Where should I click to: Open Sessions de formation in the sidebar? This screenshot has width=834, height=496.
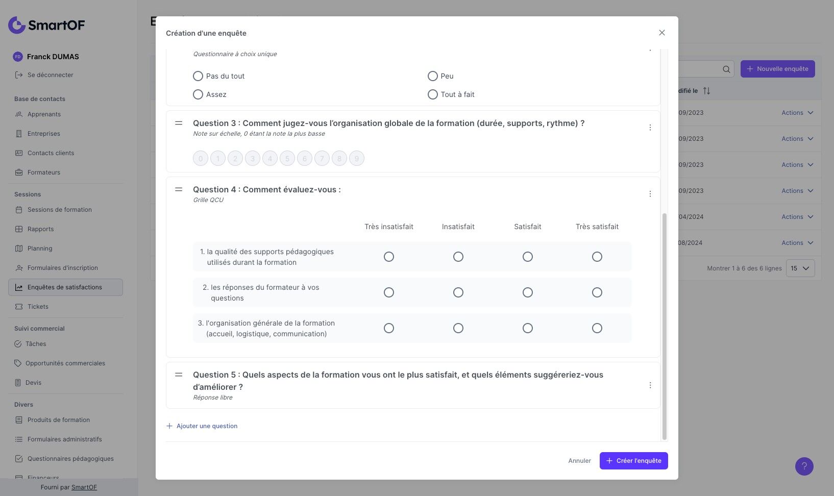point(59,210)
